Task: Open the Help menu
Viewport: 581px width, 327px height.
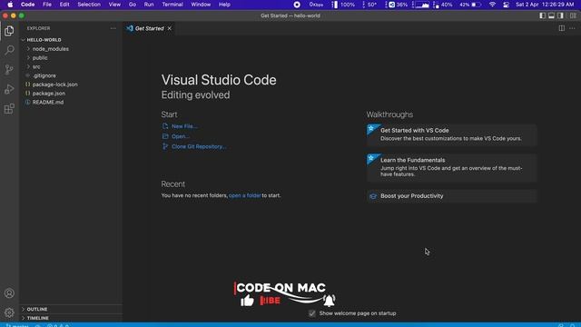Action: click(224, 5)
